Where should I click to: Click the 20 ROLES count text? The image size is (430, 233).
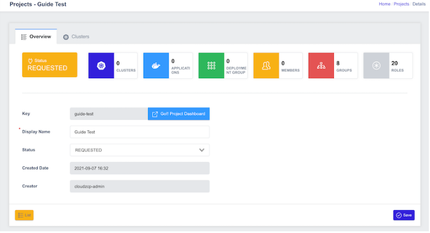tap(397, 66)
